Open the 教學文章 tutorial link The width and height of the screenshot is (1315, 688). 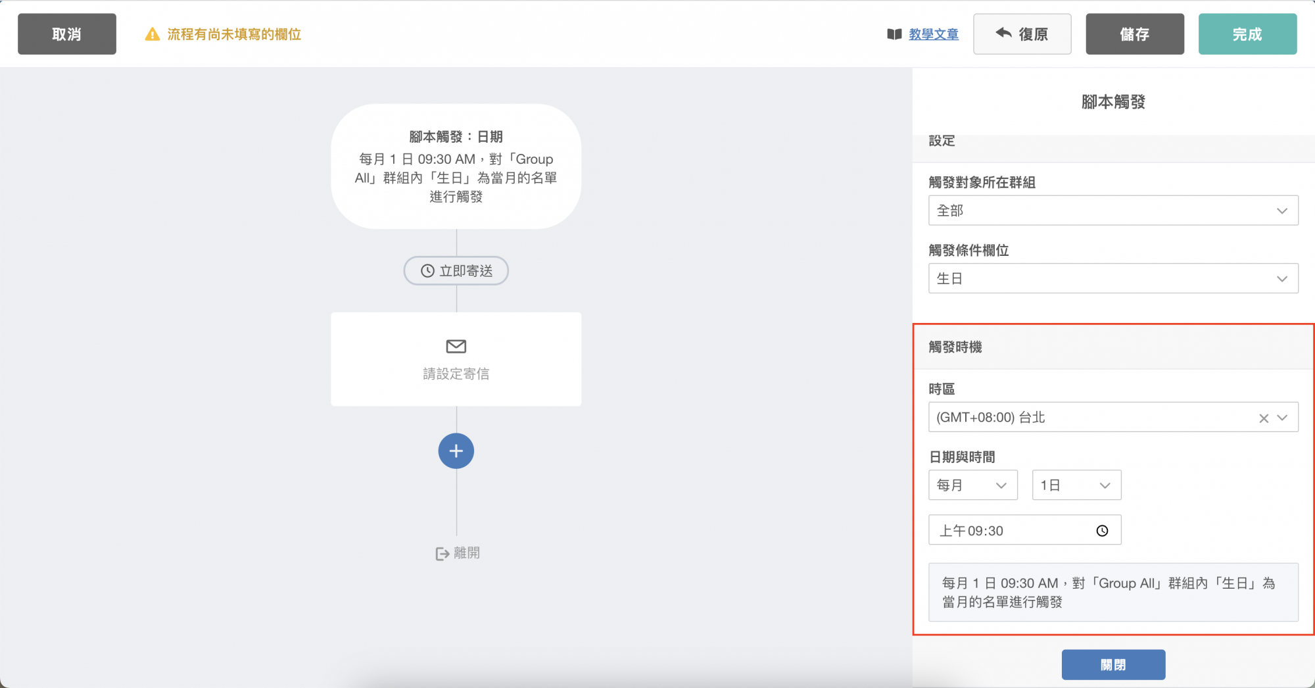934,34
